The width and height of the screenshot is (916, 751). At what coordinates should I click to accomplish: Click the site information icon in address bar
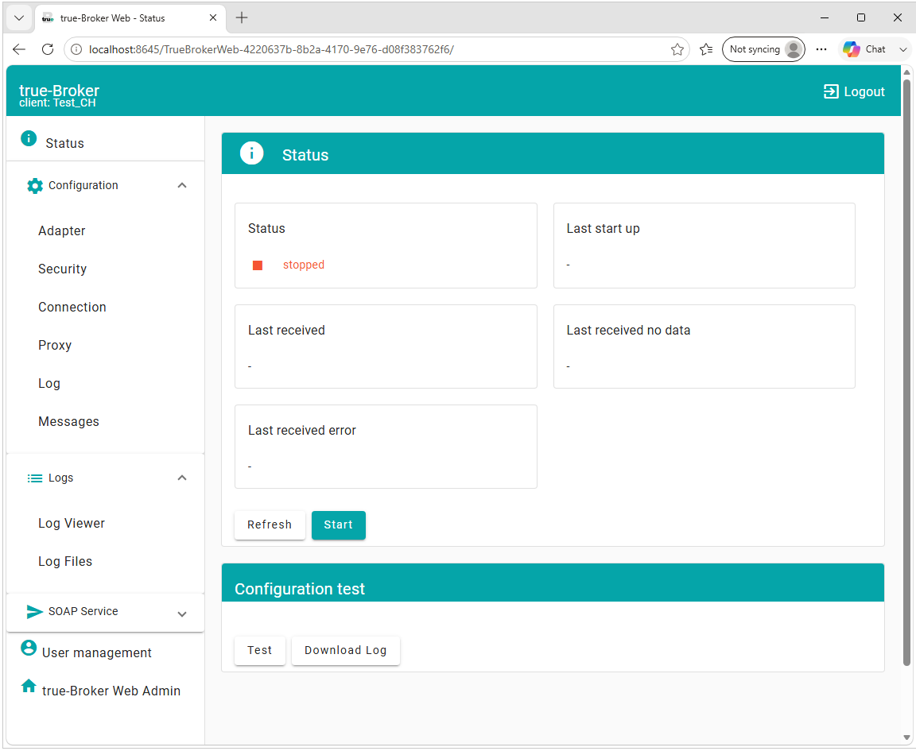coord(76,49)
